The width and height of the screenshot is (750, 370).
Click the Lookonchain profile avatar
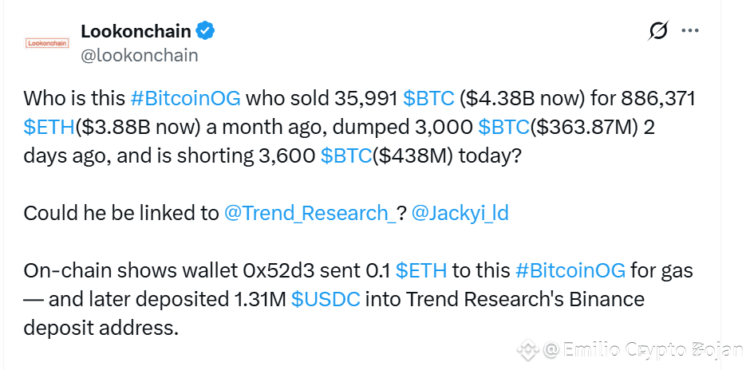tap(48, 44)
